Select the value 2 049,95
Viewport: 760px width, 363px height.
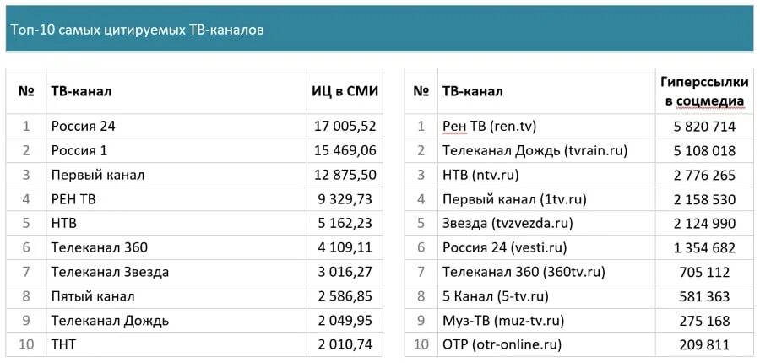click(345, 320)
